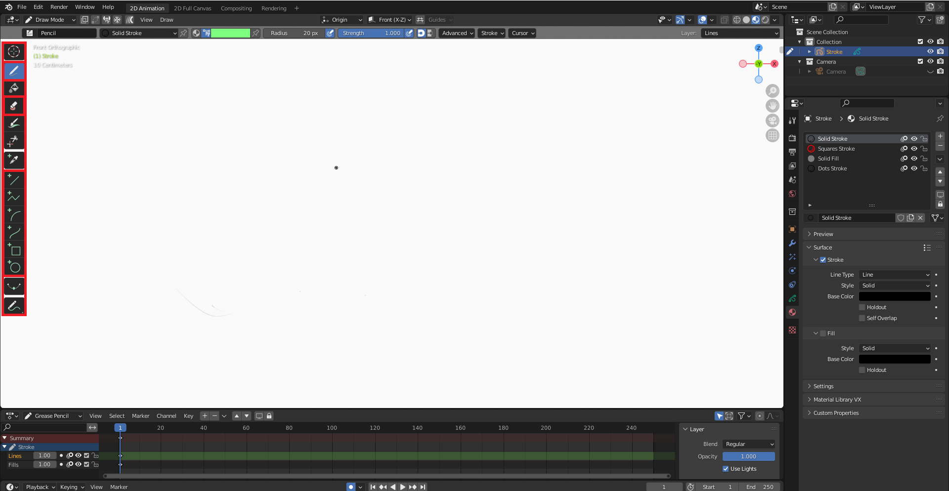Add a new material slot
The width and height of the screenshot is (949, 491).
click(940, 137)
